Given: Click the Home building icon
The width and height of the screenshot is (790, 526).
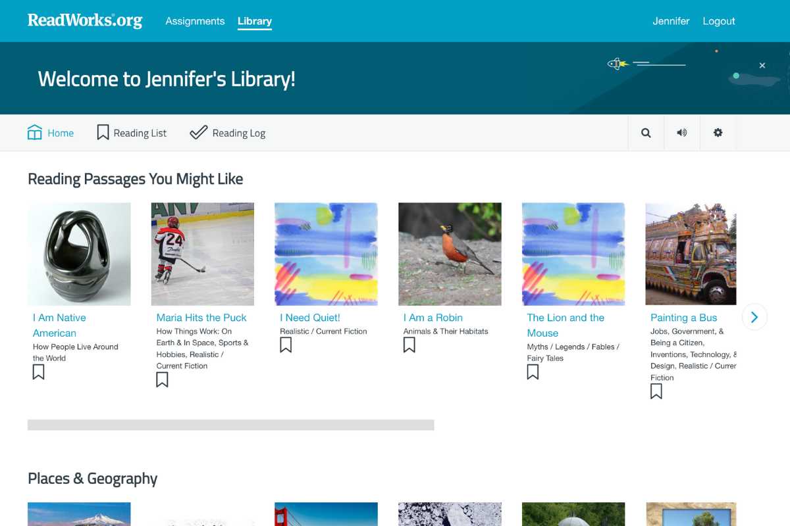Looking at the screenshot, I should (x=34, y=133).
